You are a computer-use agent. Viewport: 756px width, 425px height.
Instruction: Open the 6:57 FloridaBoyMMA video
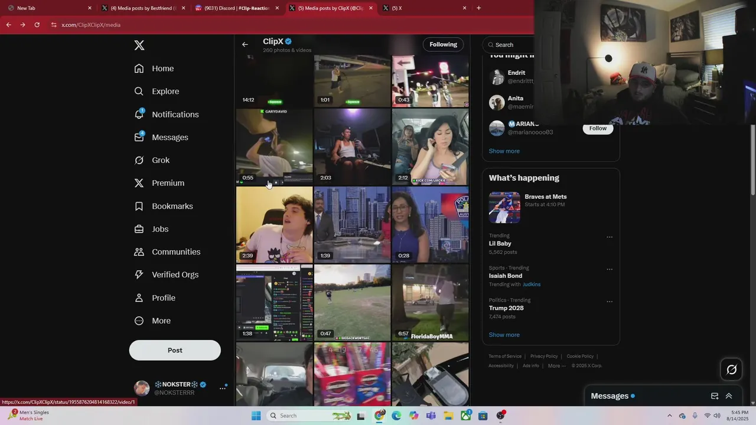430,302
